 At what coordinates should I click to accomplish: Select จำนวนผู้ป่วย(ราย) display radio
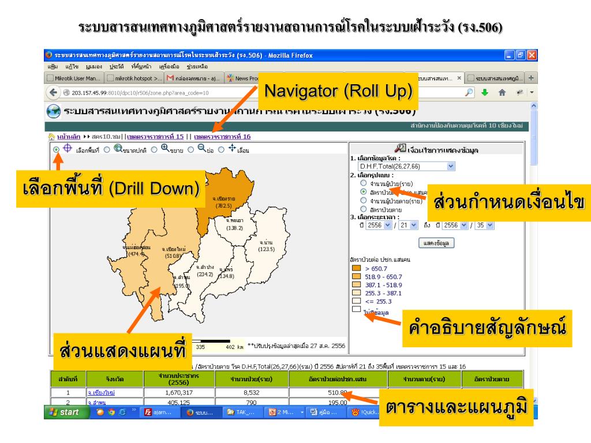364,183
